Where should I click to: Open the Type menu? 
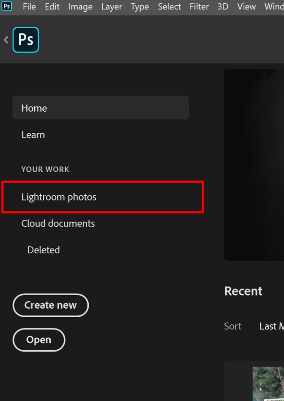[x=140, y=7]
